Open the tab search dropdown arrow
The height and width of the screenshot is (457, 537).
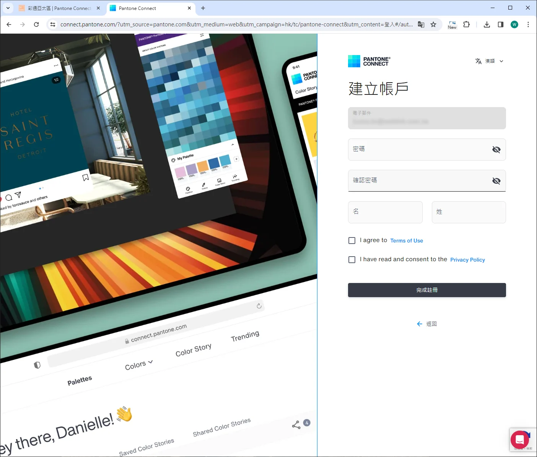(8, 8)
